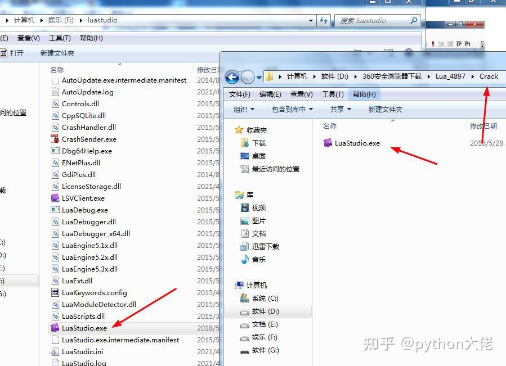This screenshot has width=506, height=366.
Task: Open the 帮助(H) menu
Action: (x=364, y=94)
